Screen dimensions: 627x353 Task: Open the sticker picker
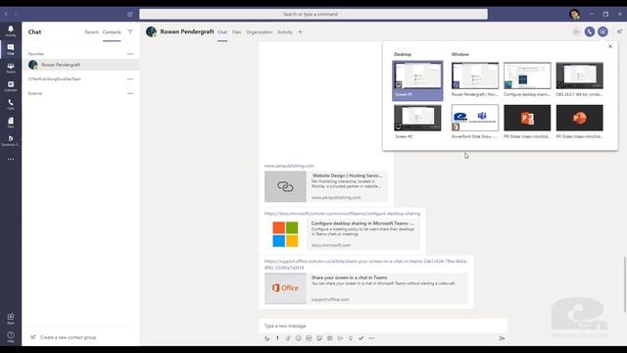tap(319, 338)
